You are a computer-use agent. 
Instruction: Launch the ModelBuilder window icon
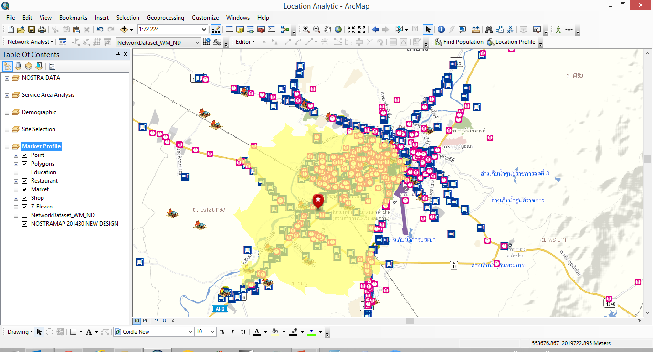pos(285,30)
